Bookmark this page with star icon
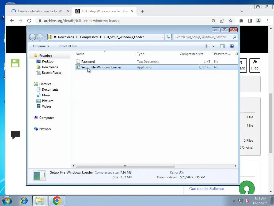This screenshot has width=274, height=206. (231, 21)
